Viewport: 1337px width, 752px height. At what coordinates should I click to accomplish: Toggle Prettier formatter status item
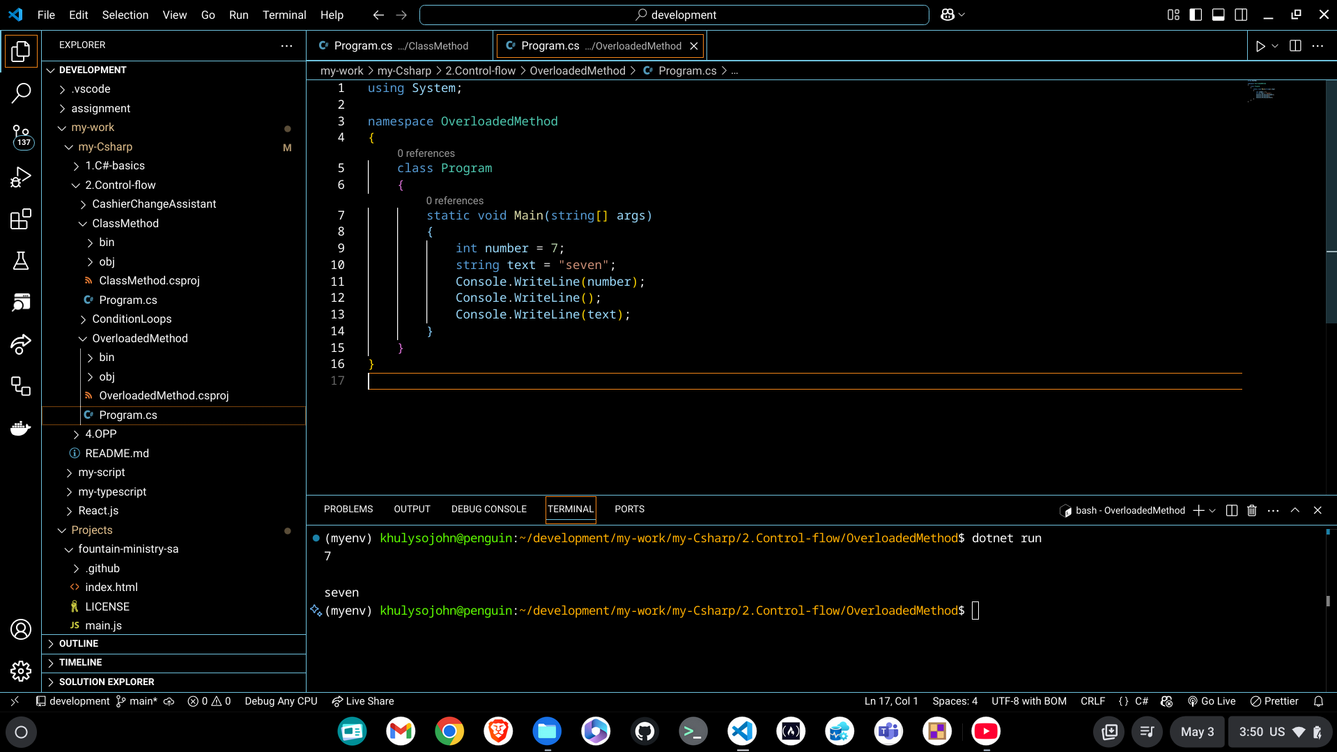(1274, 701)
